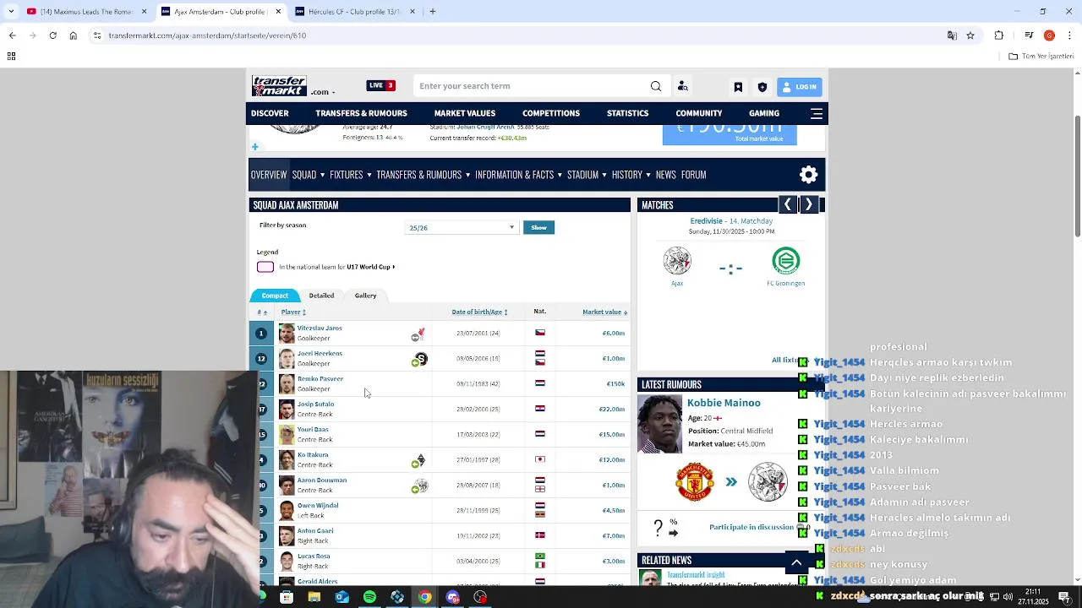The height and width of the screenshot is (608, 1082).
Task: Bookmark this page with the star icon
Action: tap(970, 35)
